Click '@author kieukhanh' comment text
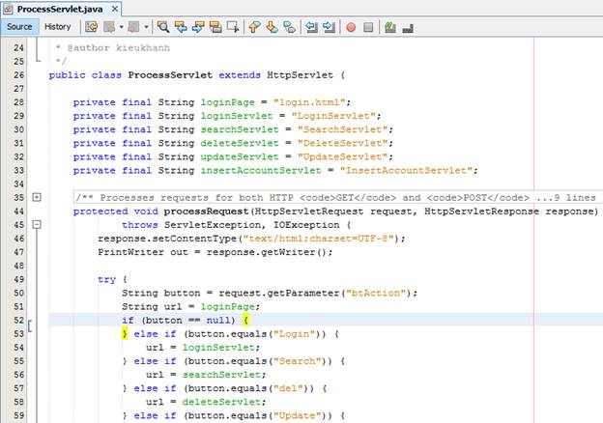This screenshot has width=603, height=423. tap(119, 48)
